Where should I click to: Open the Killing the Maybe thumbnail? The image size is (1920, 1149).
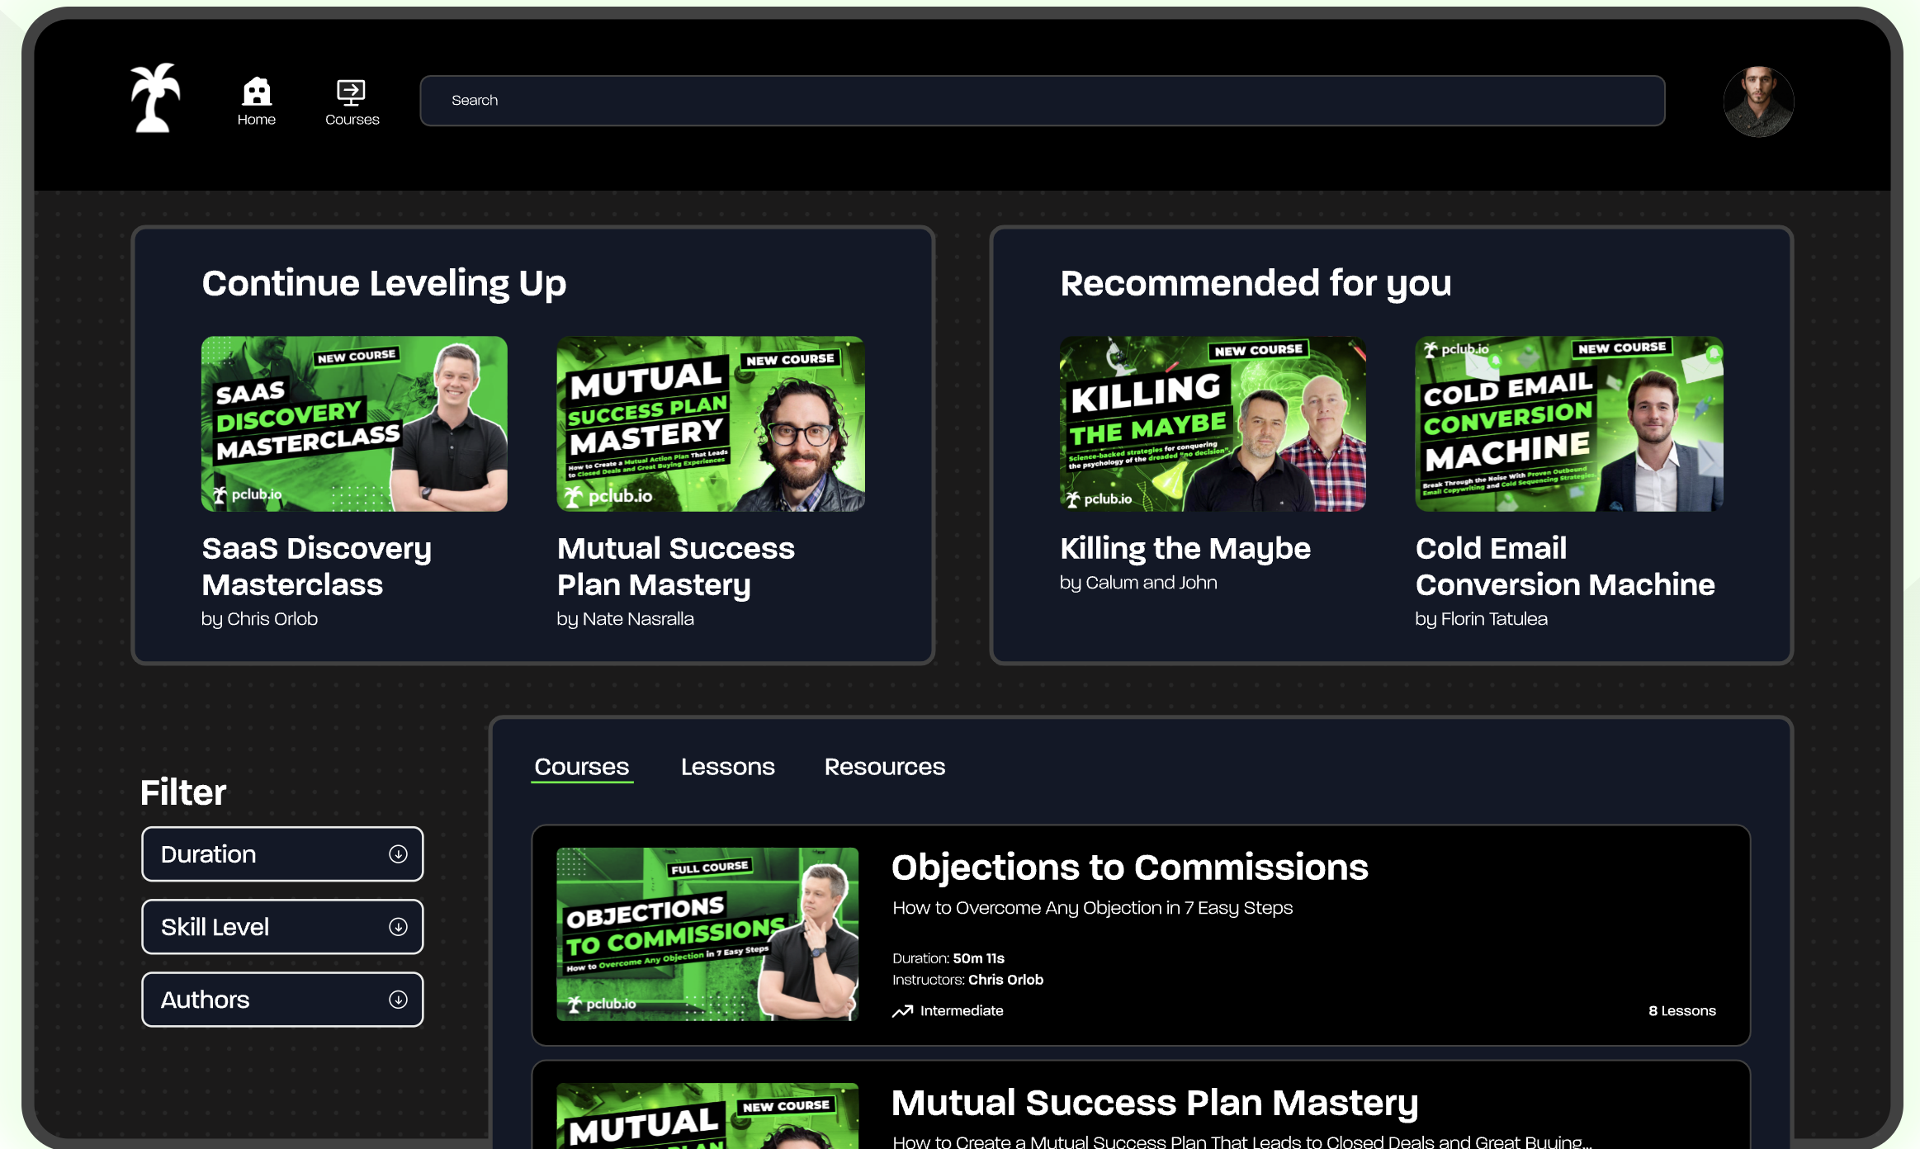click(x=1212, y=423)
